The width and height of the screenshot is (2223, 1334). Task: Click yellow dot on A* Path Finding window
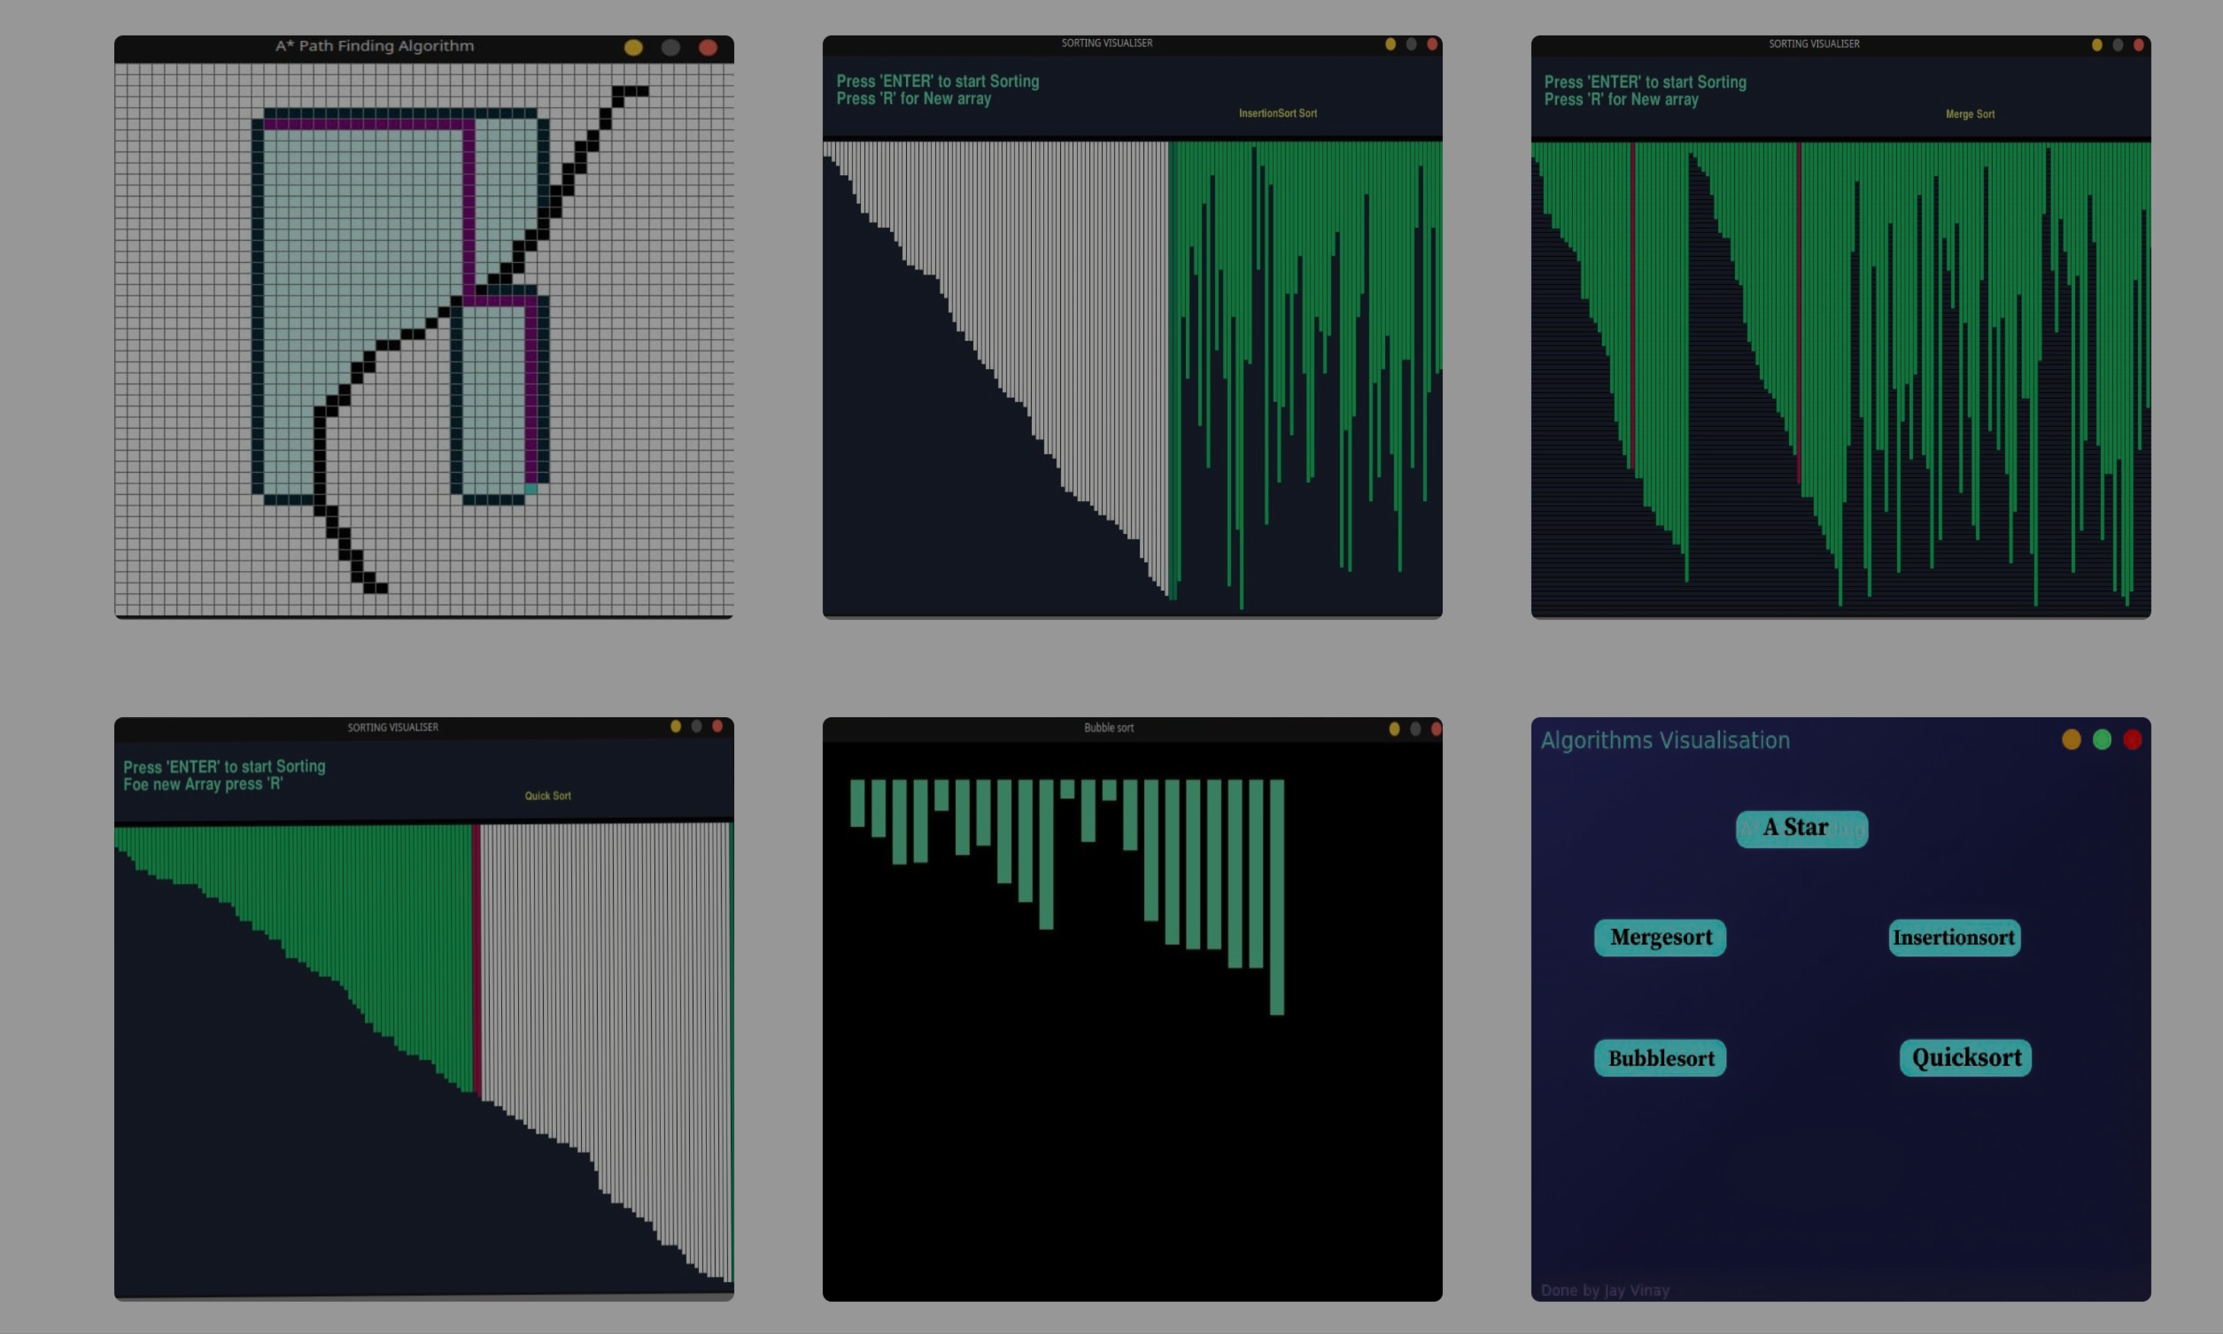click(x=633, y=48)
